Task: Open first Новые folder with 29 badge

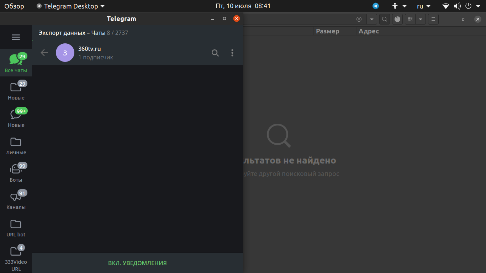Action: 16,90
